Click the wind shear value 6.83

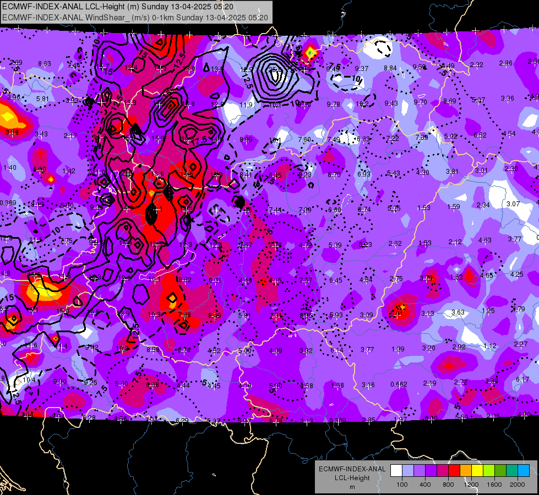coord(363,139)
